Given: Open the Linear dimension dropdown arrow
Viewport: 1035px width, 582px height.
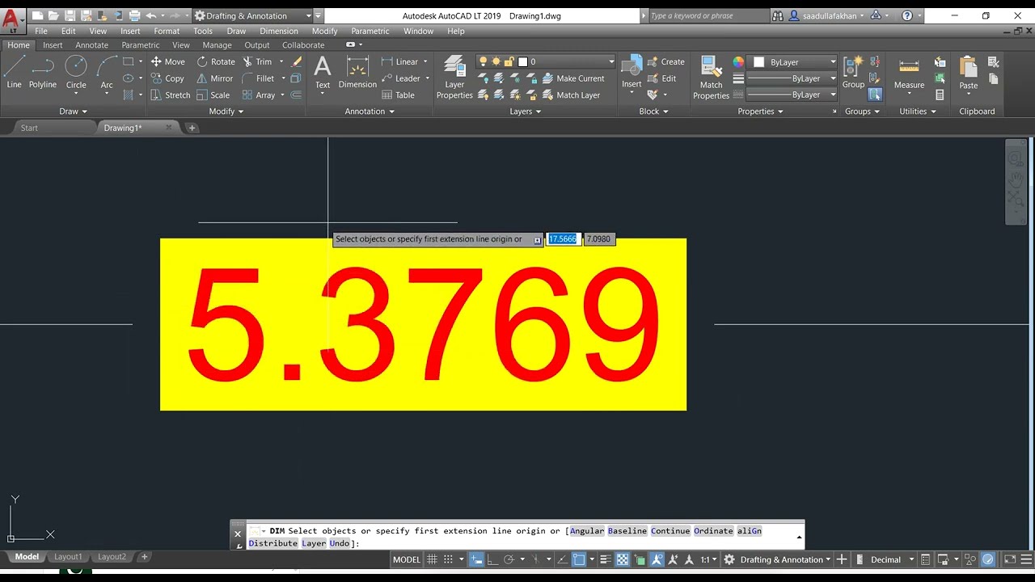Looking at the screenshot, I should tap(425, 61).
